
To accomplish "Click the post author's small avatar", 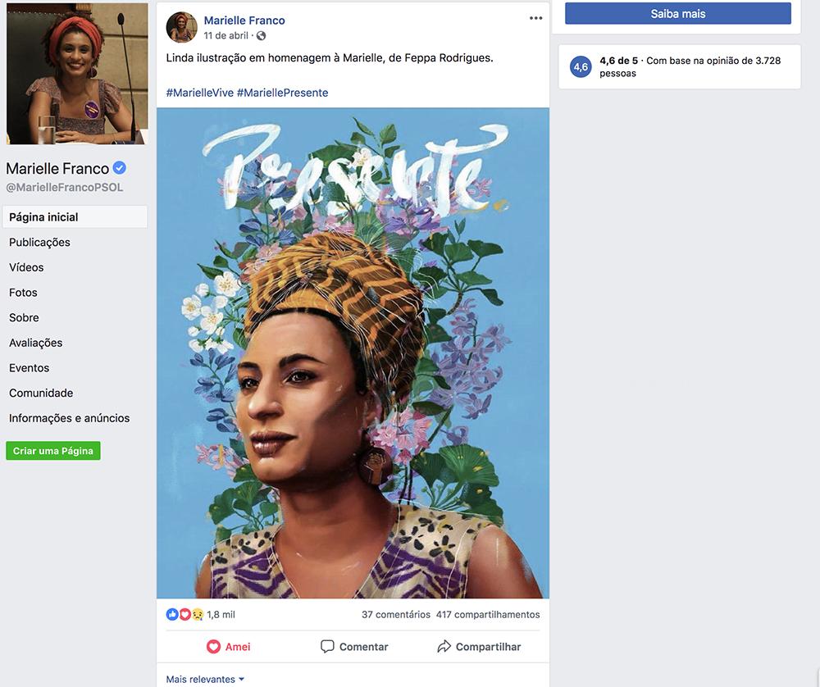I will pyautogui.click(x=181, y=27).
